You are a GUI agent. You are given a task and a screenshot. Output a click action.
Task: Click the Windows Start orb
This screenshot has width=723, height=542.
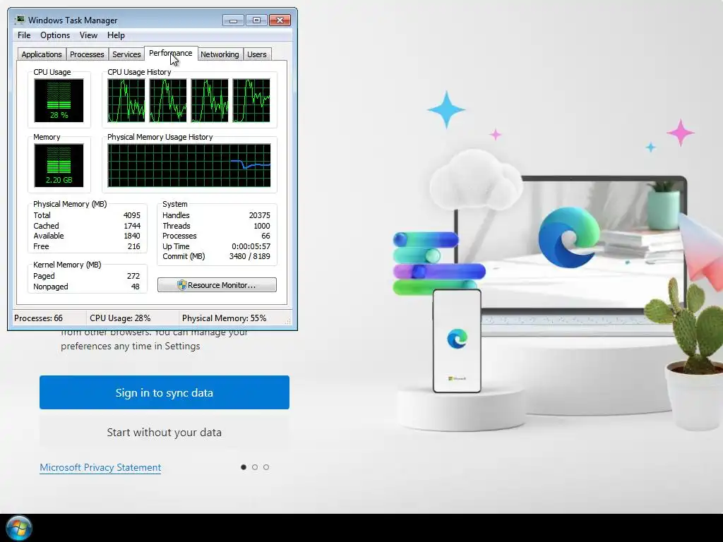[19, 528]
